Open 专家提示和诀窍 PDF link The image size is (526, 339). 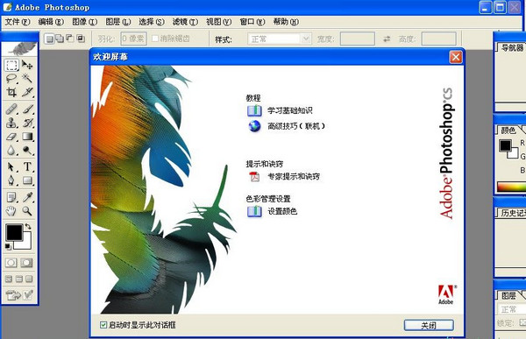click(294, 176)
